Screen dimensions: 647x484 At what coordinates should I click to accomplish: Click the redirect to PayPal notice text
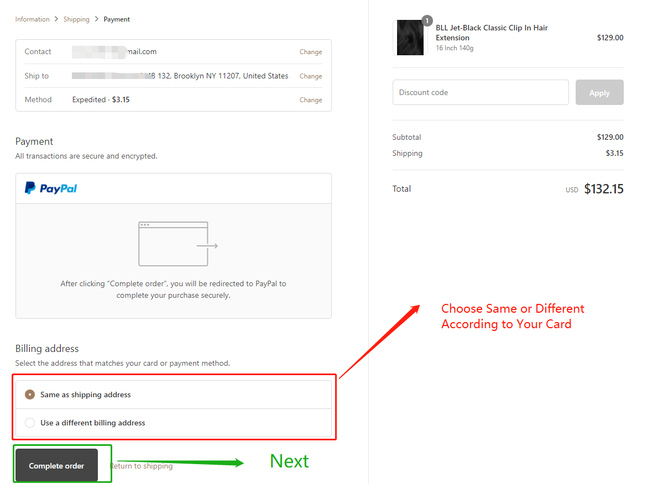click(x=173, y=290)
